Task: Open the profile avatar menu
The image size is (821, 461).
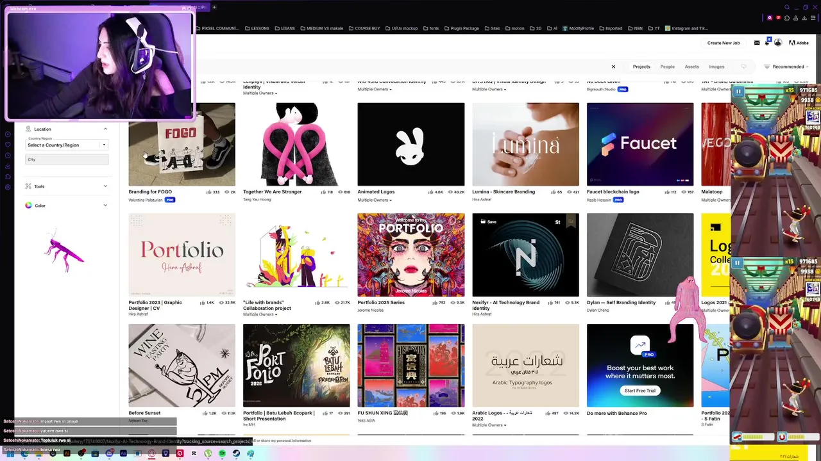Action: click(778, 43)
